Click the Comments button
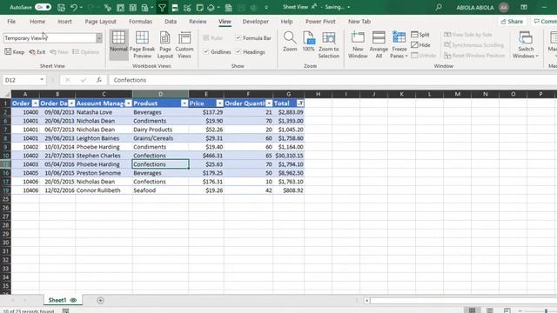This screenshot has height=313, width=557. point(545,21)
